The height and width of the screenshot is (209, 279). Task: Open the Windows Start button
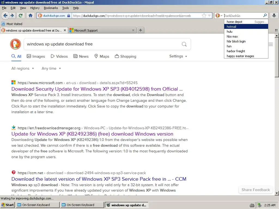(8, 205)
